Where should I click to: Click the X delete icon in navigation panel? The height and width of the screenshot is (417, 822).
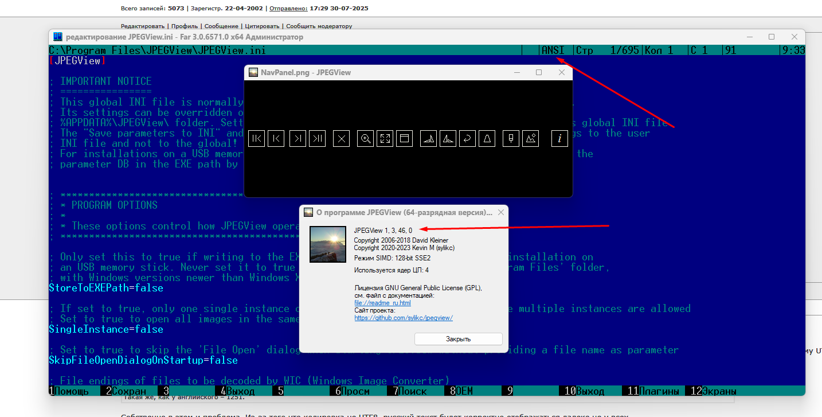point(341,138)
